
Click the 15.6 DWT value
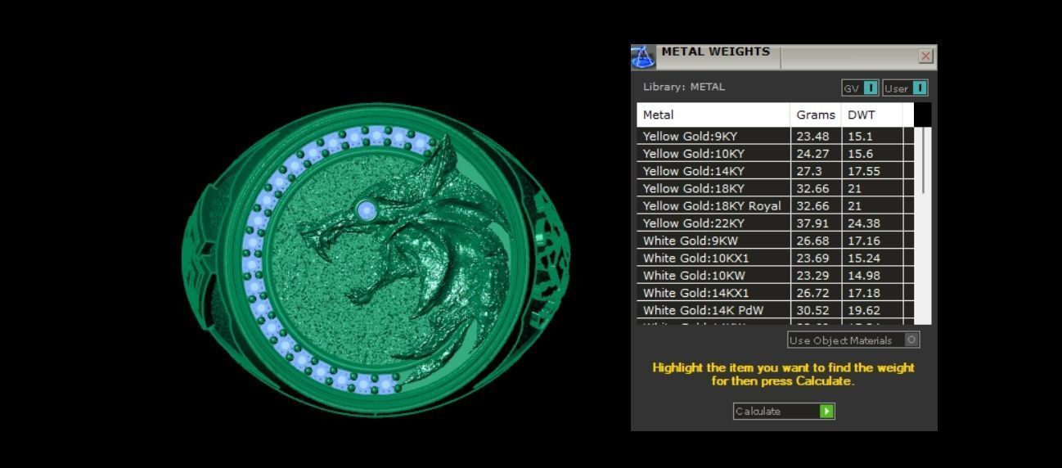[860, 153]
